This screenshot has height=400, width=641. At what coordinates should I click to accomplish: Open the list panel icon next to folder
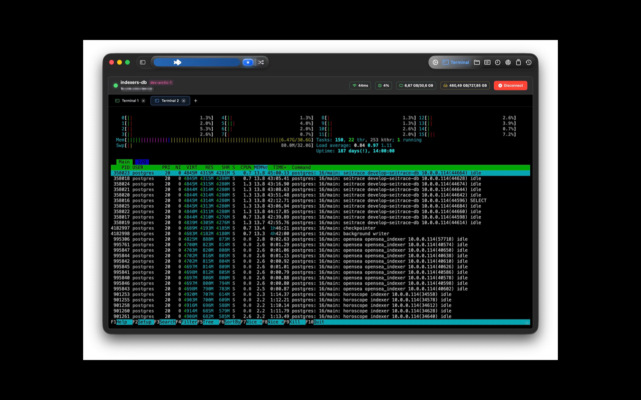(487, 62)
